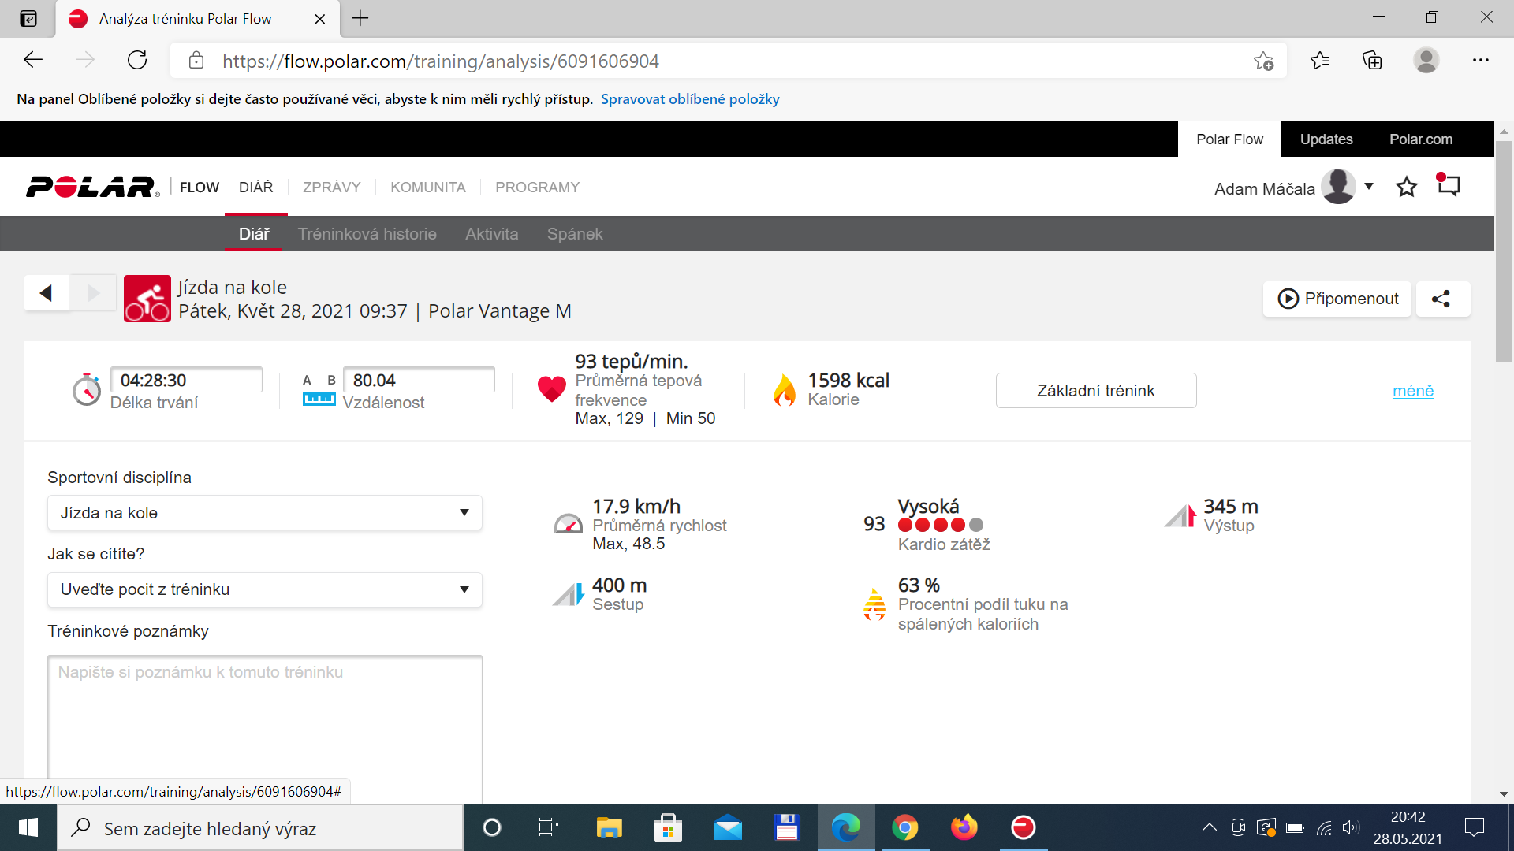This screenshot has height=851, width=1514.
Task: Click the méně link
Action: coord(1413,391)
